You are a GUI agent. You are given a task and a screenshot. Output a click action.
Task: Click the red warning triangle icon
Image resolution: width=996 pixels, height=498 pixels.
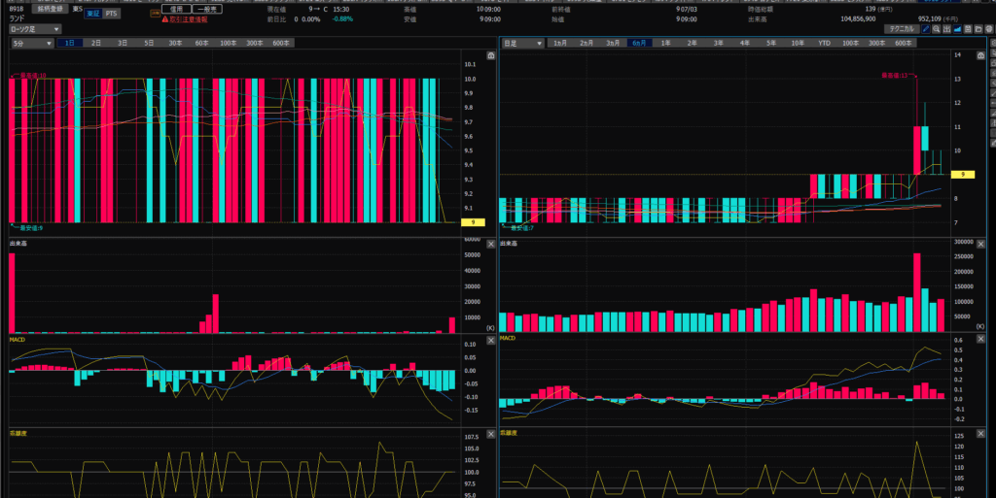click(165, 19)
